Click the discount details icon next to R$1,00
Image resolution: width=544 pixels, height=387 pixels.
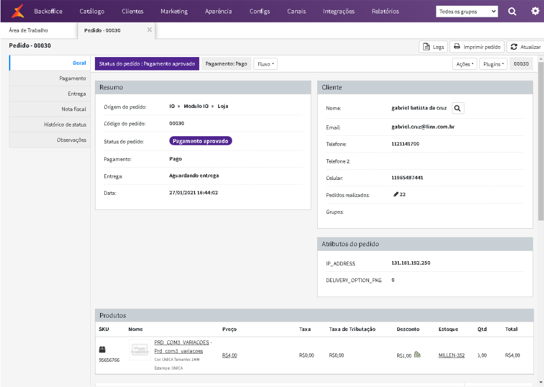[x=417, y=355]
